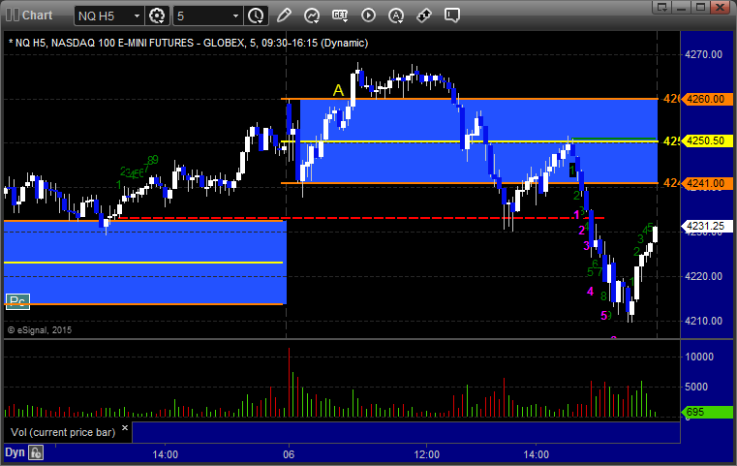Open the circled A alerts menu
This screenshot has width=737, height=466.
pos(396,16)
